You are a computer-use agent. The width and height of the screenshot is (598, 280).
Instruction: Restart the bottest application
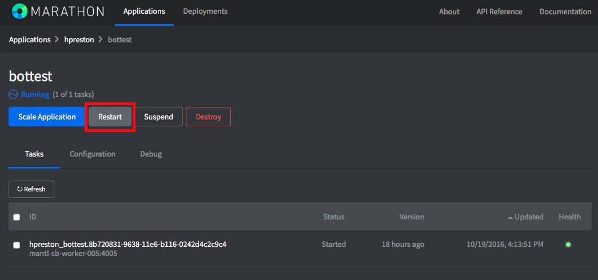[110, 117]
